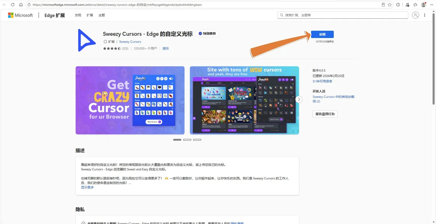This screenshot has width=436, height=224.
Task: Reload the page with the refresh icon
Action: pyautogui.click(x=13, y=5)
